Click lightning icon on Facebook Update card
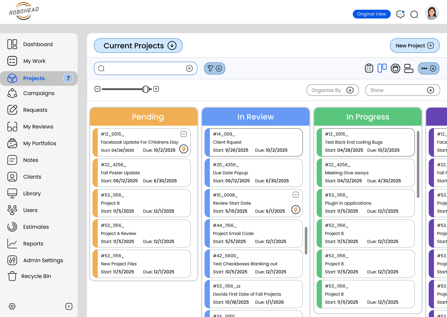 184,149
